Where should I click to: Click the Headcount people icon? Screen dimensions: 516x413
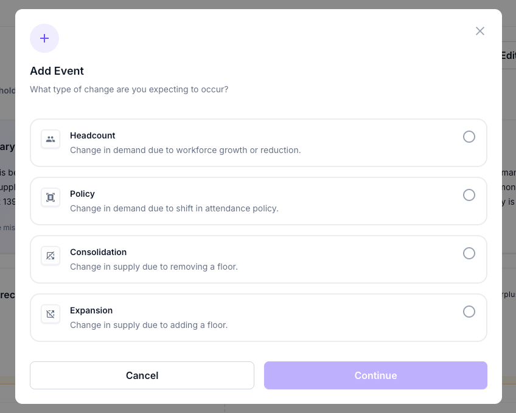[51, 139]
